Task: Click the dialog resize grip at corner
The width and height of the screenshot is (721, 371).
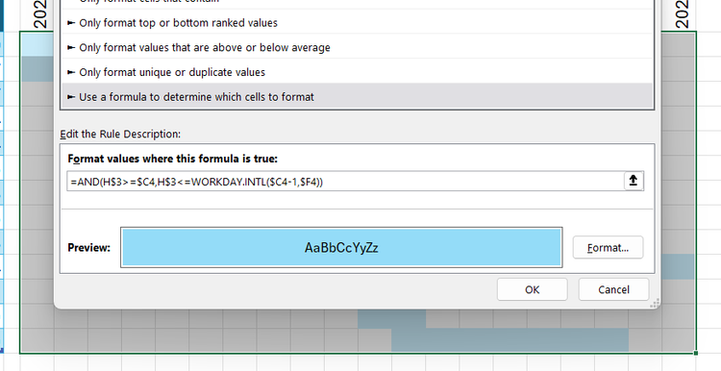Action: click(655, 303)
